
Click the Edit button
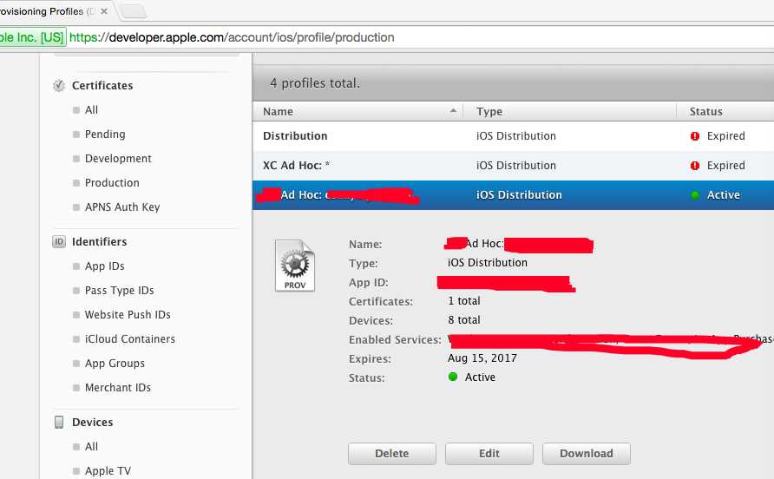click(x=489, y=454)
